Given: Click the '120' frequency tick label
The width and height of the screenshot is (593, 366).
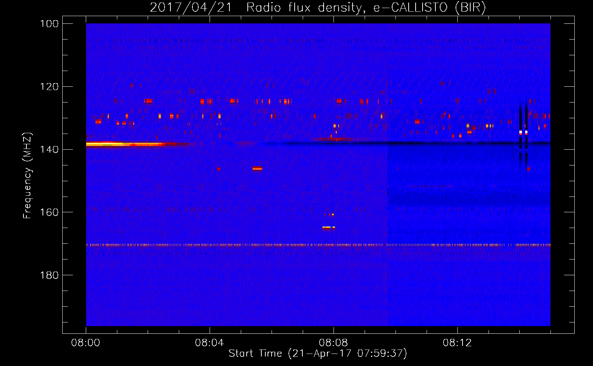Looking at the screenshot, I should pyautogui.click(x=49, y=87).
